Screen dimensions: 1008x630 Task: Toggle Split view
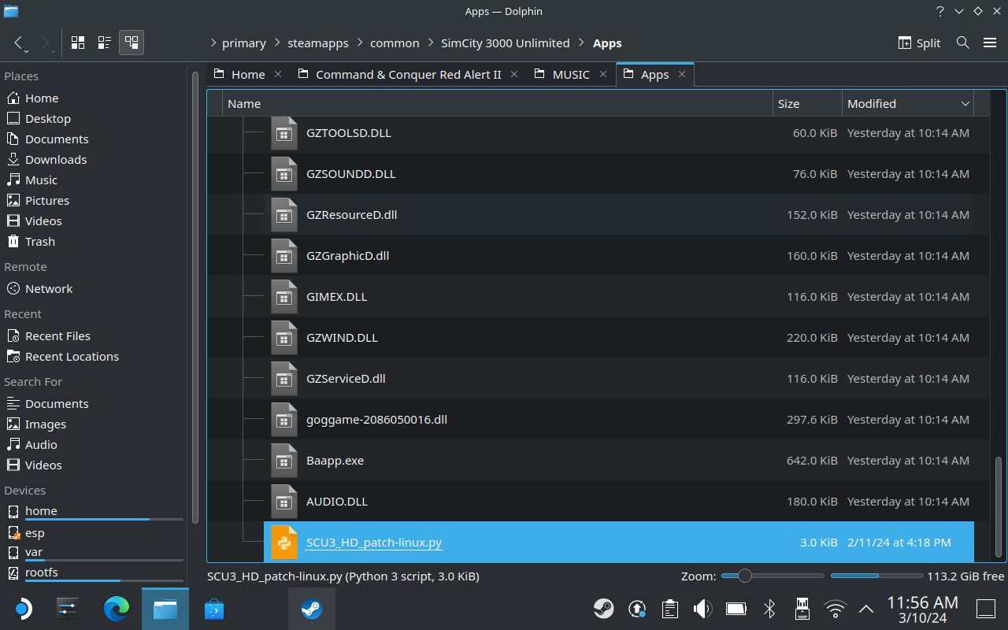[919, 43]
